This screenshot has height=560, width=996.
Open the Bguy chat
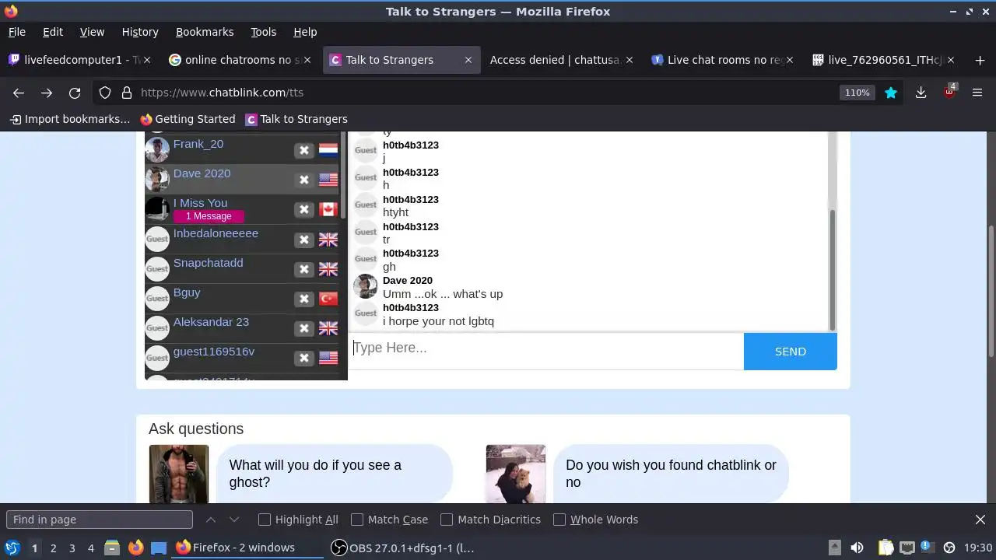click(x=187, y=292)
